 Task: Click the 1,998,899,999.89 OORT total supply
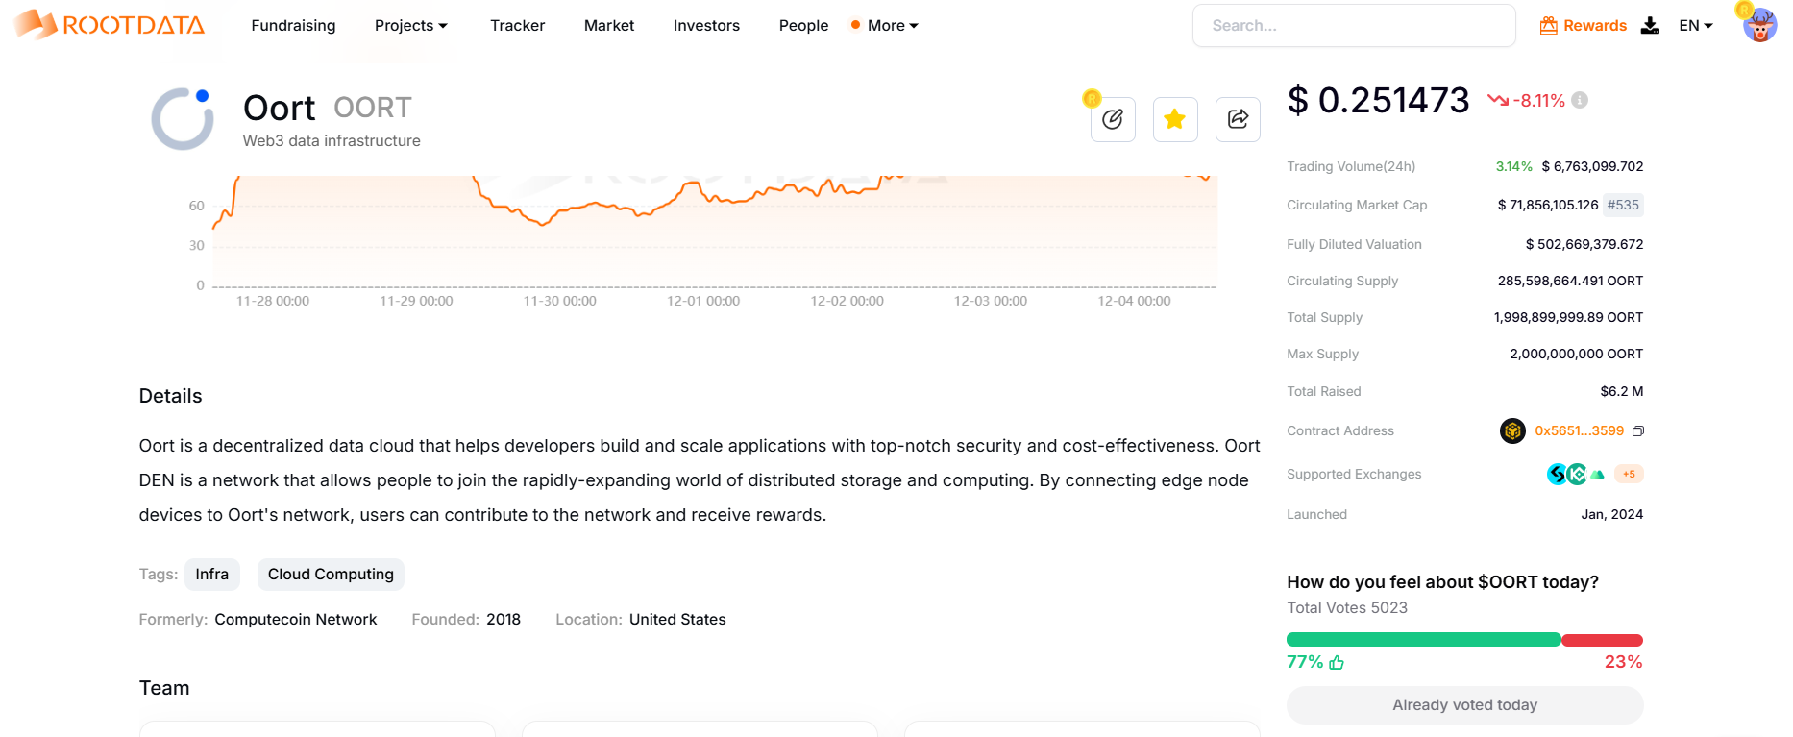click(x=1568, y=318)
